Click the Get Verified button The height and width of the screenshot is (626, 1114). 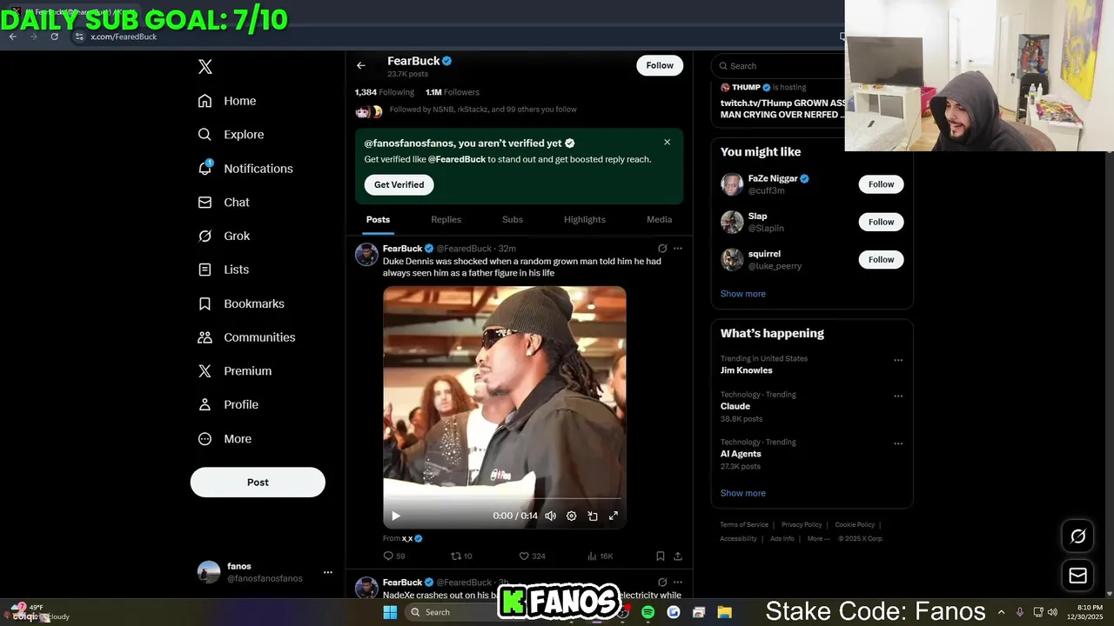[399, 184]
